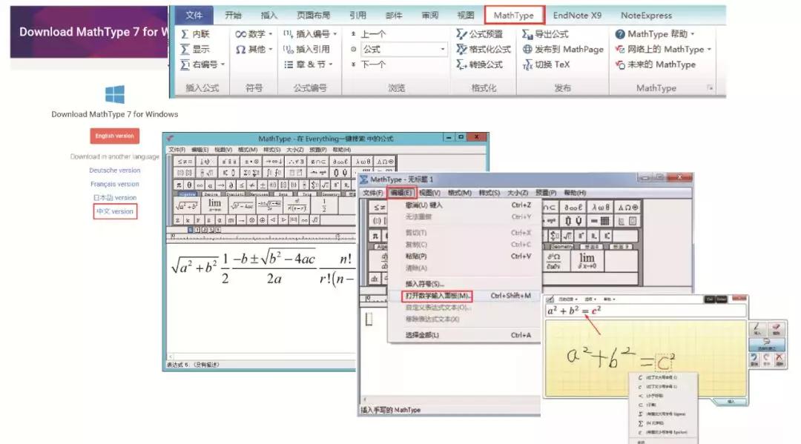Image resolution: width=801 pixels, height=444 pixels.
Task: Select relational symbols palette (≤≠≈) in back window
Action: (x=185, y=162)
